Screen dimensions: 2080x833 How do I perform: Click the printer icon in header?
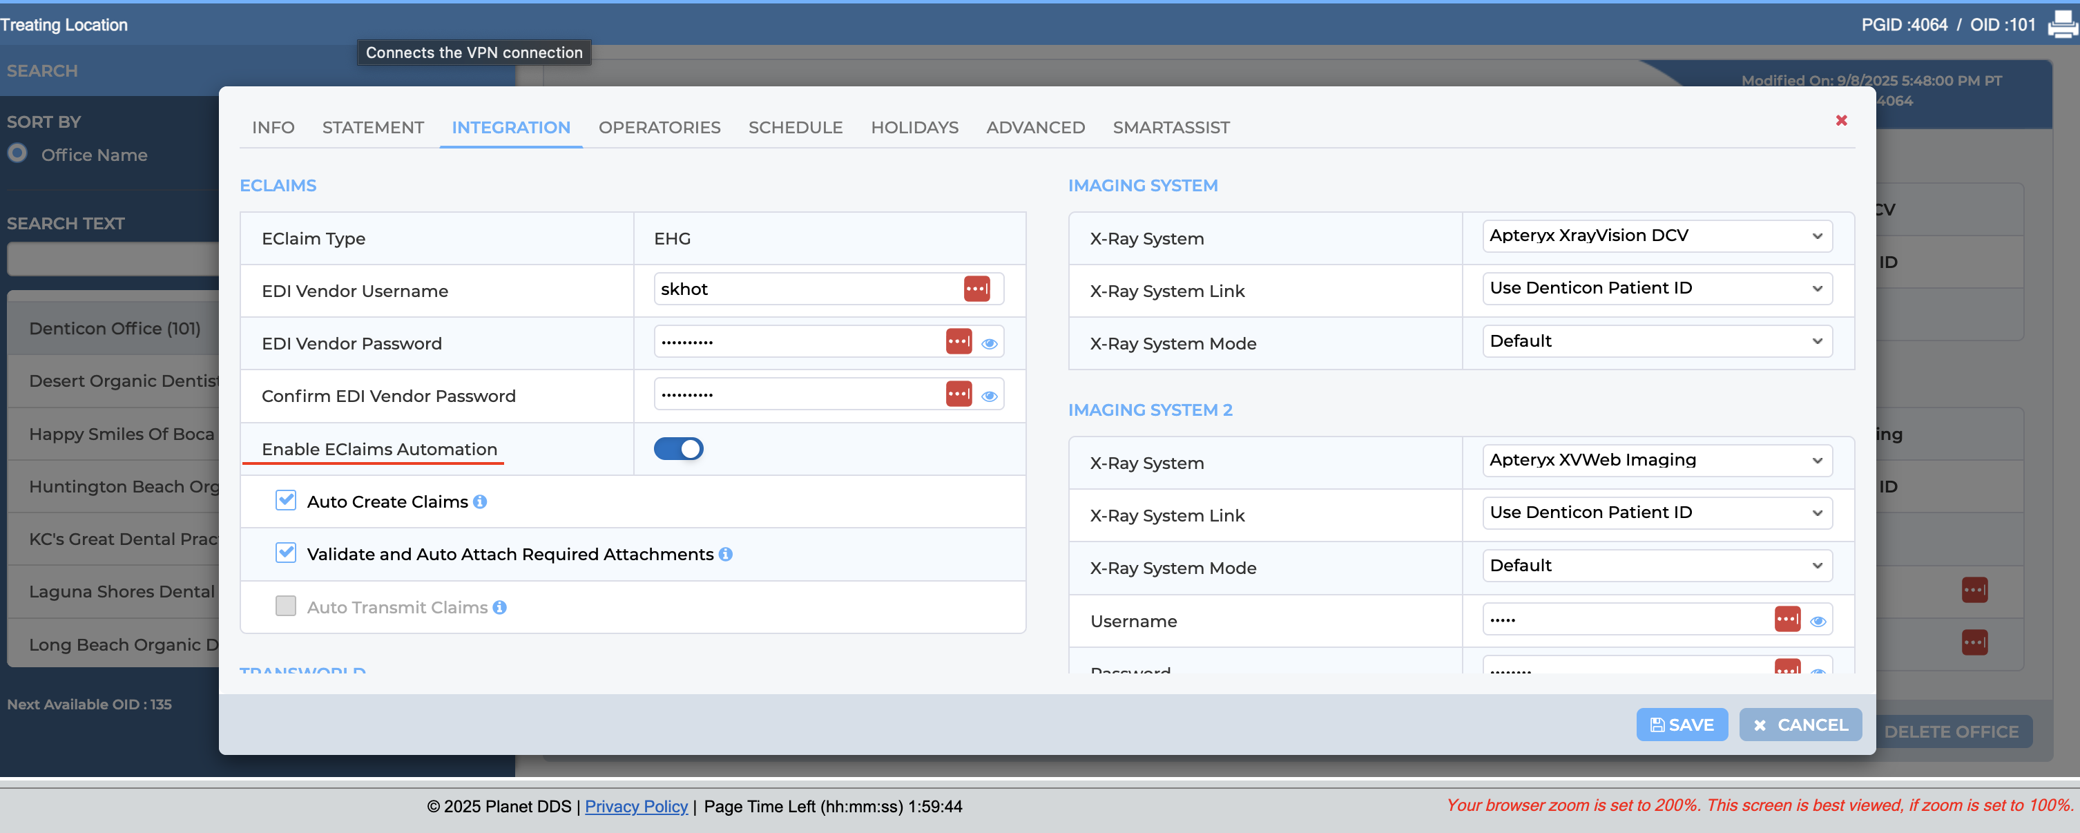(x=2062, y=24)
